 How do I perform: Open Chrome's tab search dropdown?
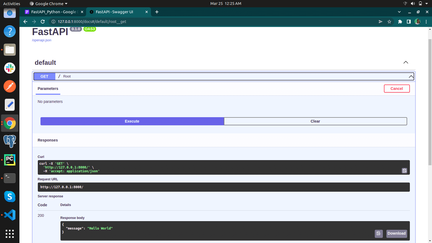(x=399, y=12)
